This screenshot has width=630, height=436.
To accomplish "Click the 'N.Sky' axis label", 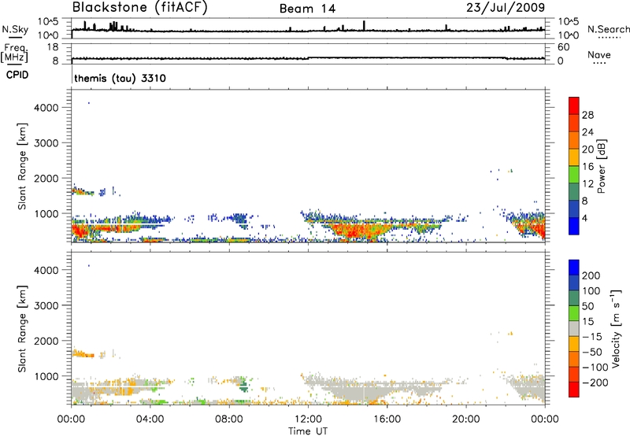I will (x=15, y=29).
